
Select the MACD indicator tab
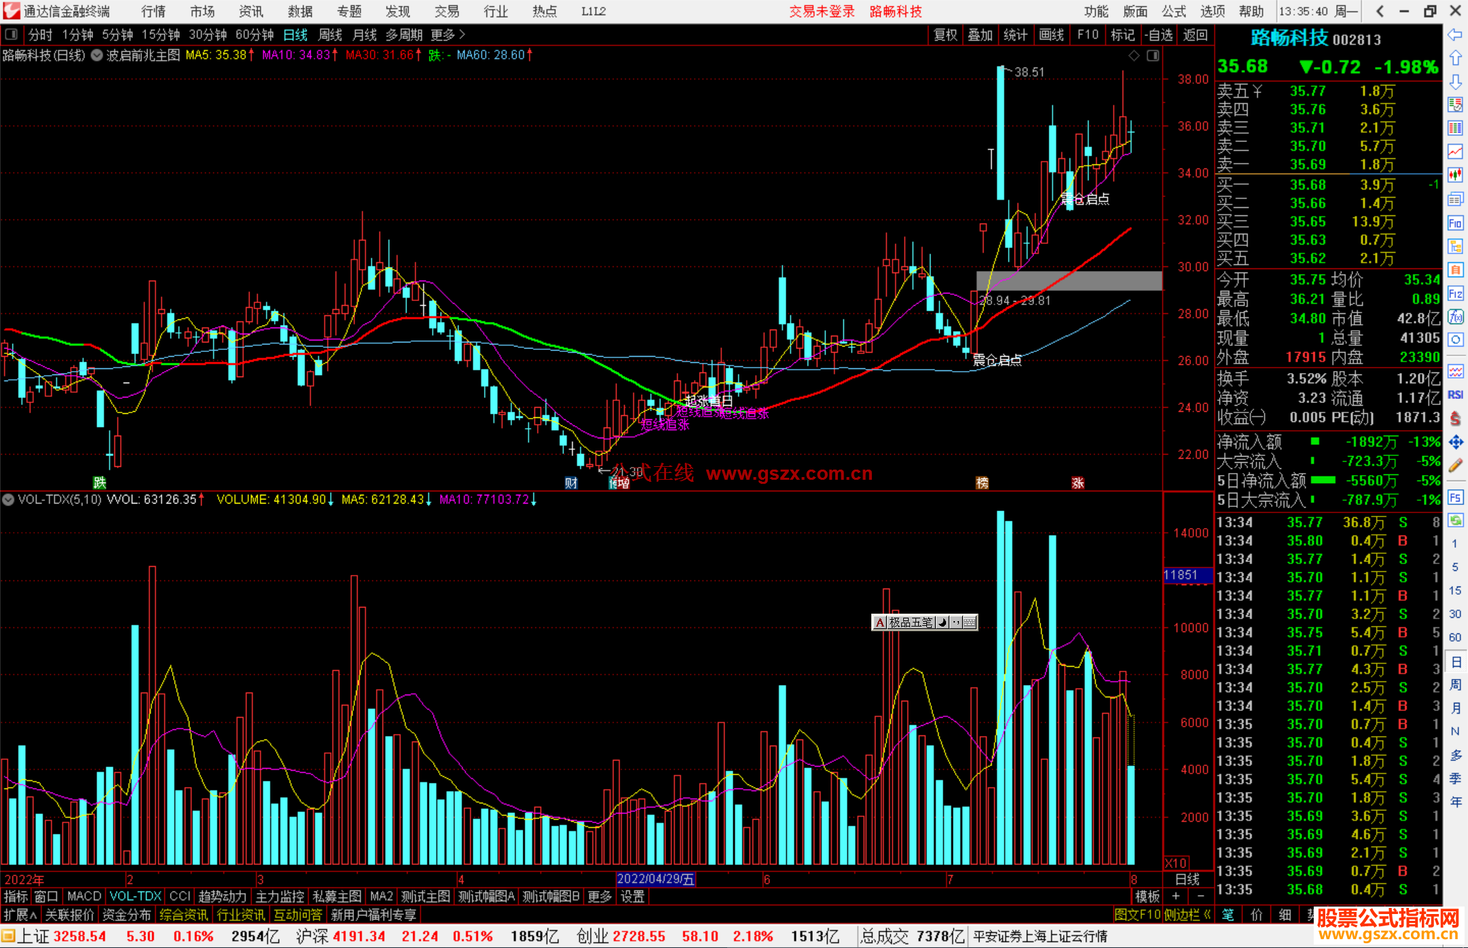(x=84, y=896)
